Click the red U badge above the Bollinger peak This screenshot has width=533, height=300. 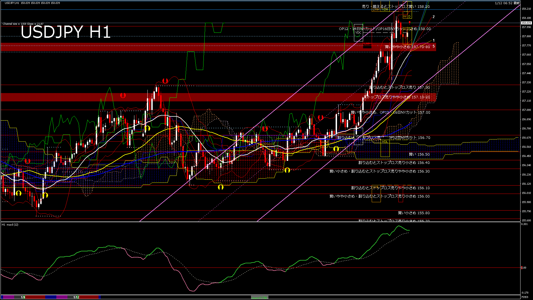point(165,81)
